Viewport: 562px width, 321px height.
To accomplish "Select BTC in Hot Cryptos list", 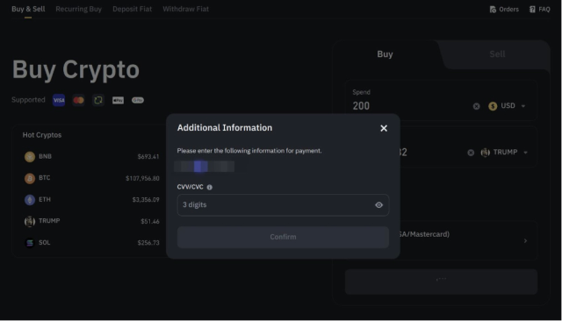I will (91, 178).
